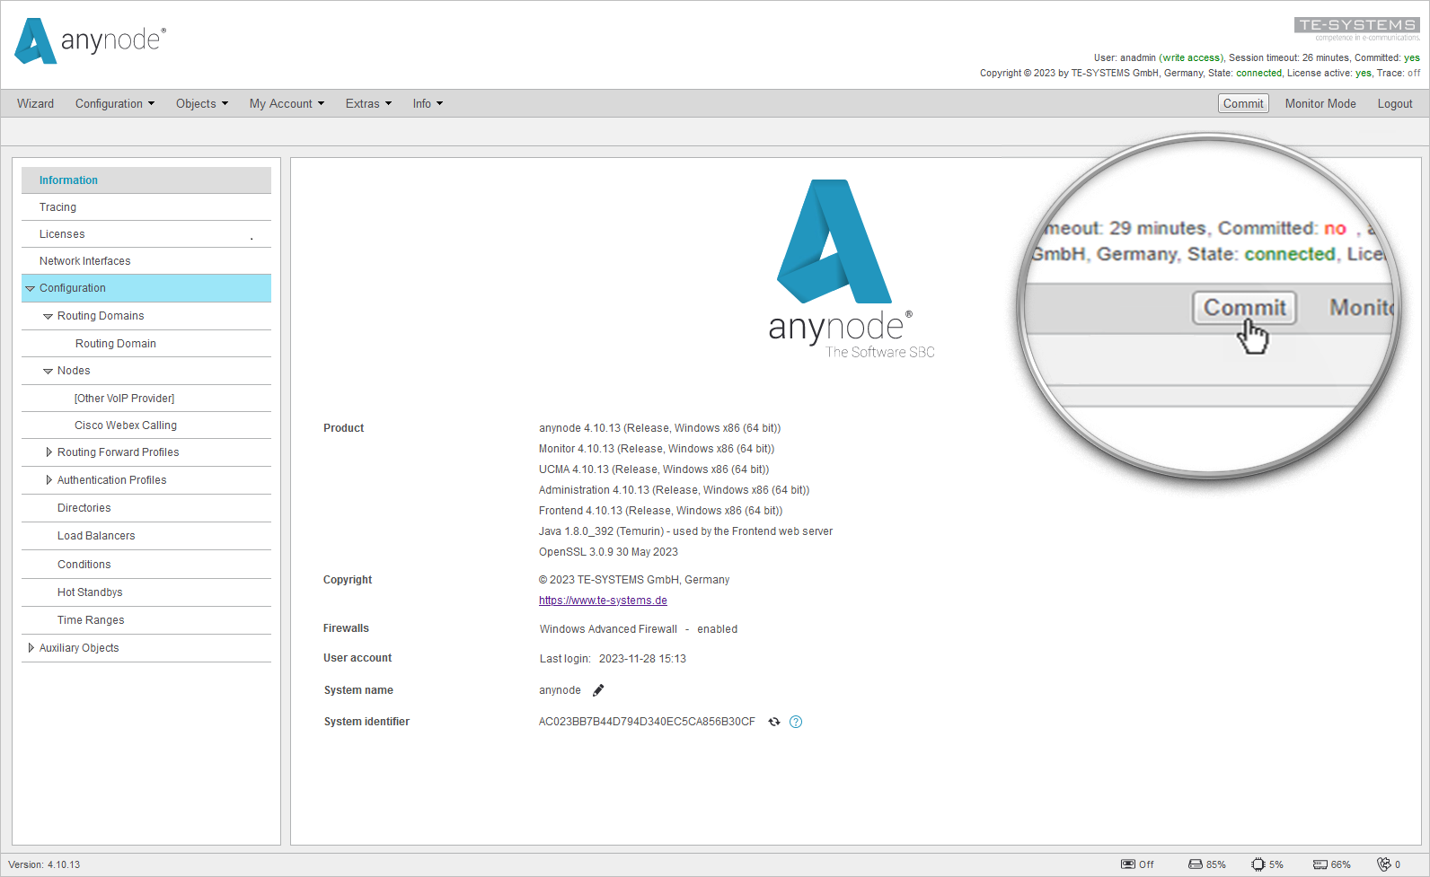Open Directories in the sidebar

click(146, 508)
